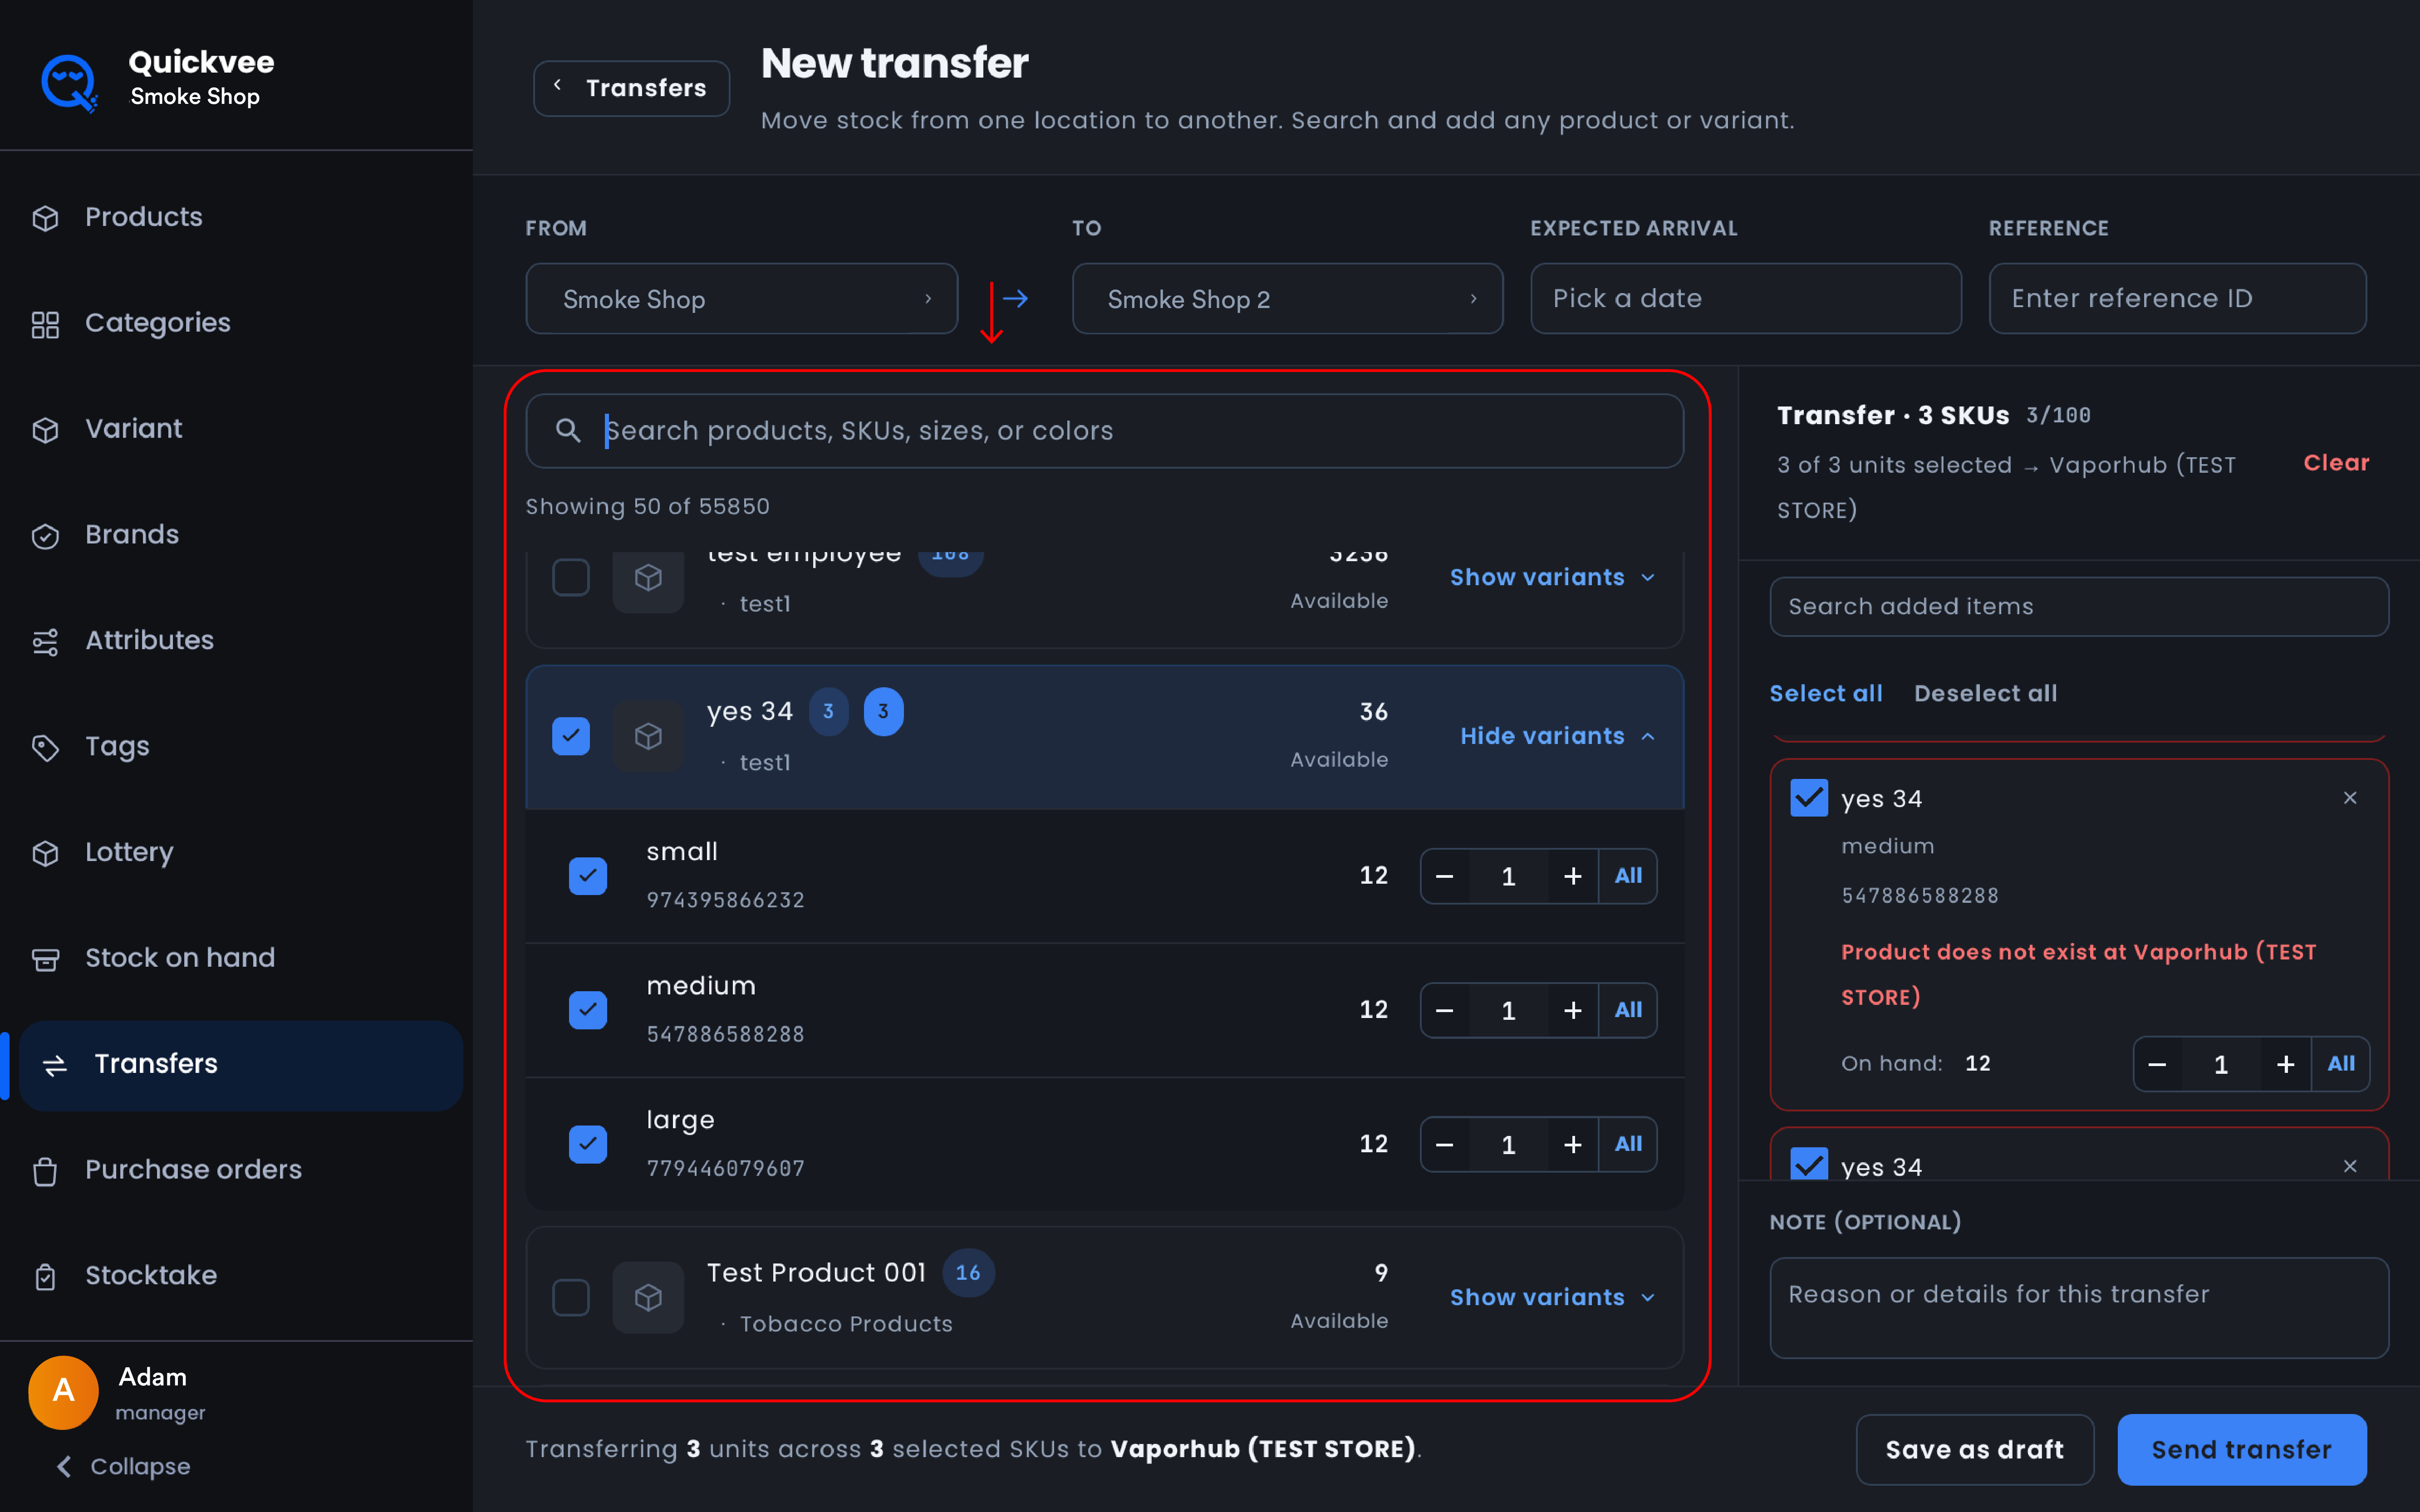The image size is (2420, 1512).
Task: Uncheck the yes 34 card below medium in the transfer list
Action: 1809,1164
